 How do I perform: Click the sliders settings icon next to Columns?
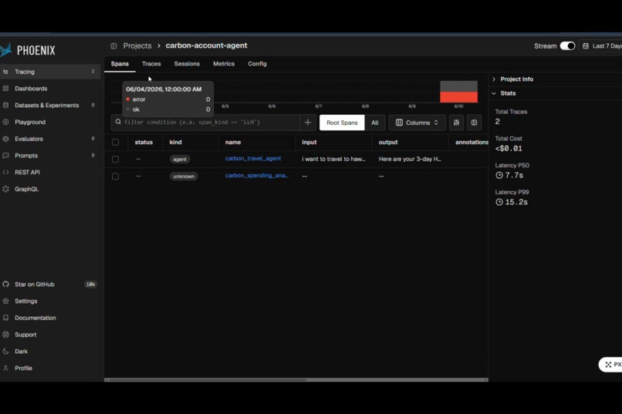click(456, 123)
